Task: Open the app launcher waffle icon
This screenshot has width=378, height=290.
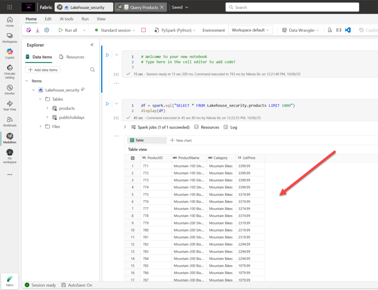Action: tap(10, 7)
